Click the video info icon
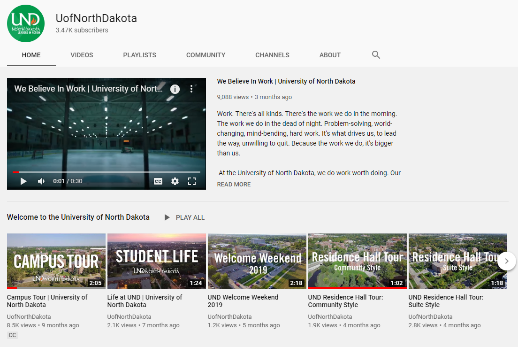The image size is (518, 347). [175, 88]
